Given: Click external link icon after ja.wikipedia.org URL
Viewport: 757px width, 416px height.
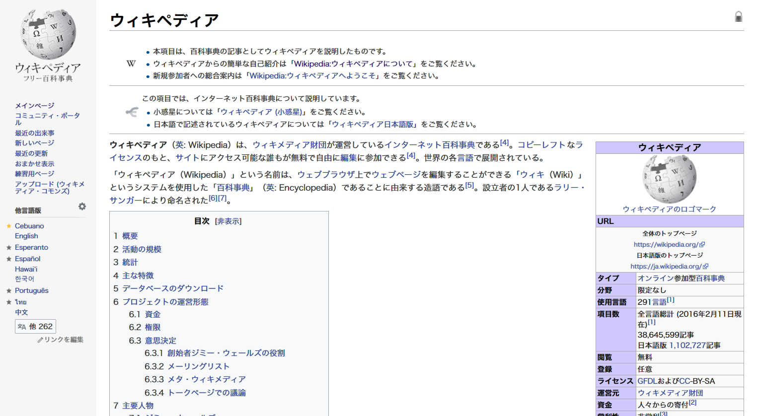Looking at the screenshot, I should (x=706, y=267).
